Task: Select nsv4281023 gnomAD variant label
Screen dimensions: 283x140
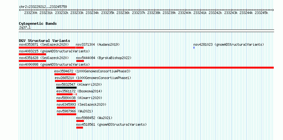Action: pos(229,44)
